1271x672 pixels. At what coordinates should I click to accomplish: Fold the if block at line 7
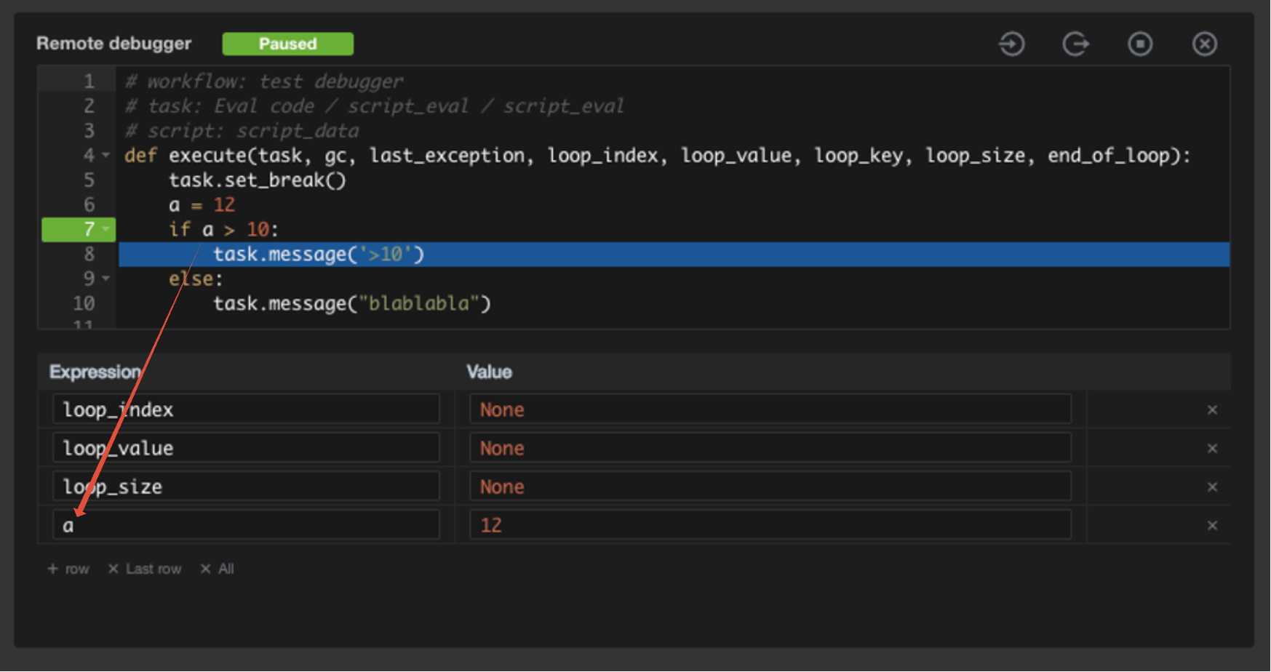tap(106, 230)
